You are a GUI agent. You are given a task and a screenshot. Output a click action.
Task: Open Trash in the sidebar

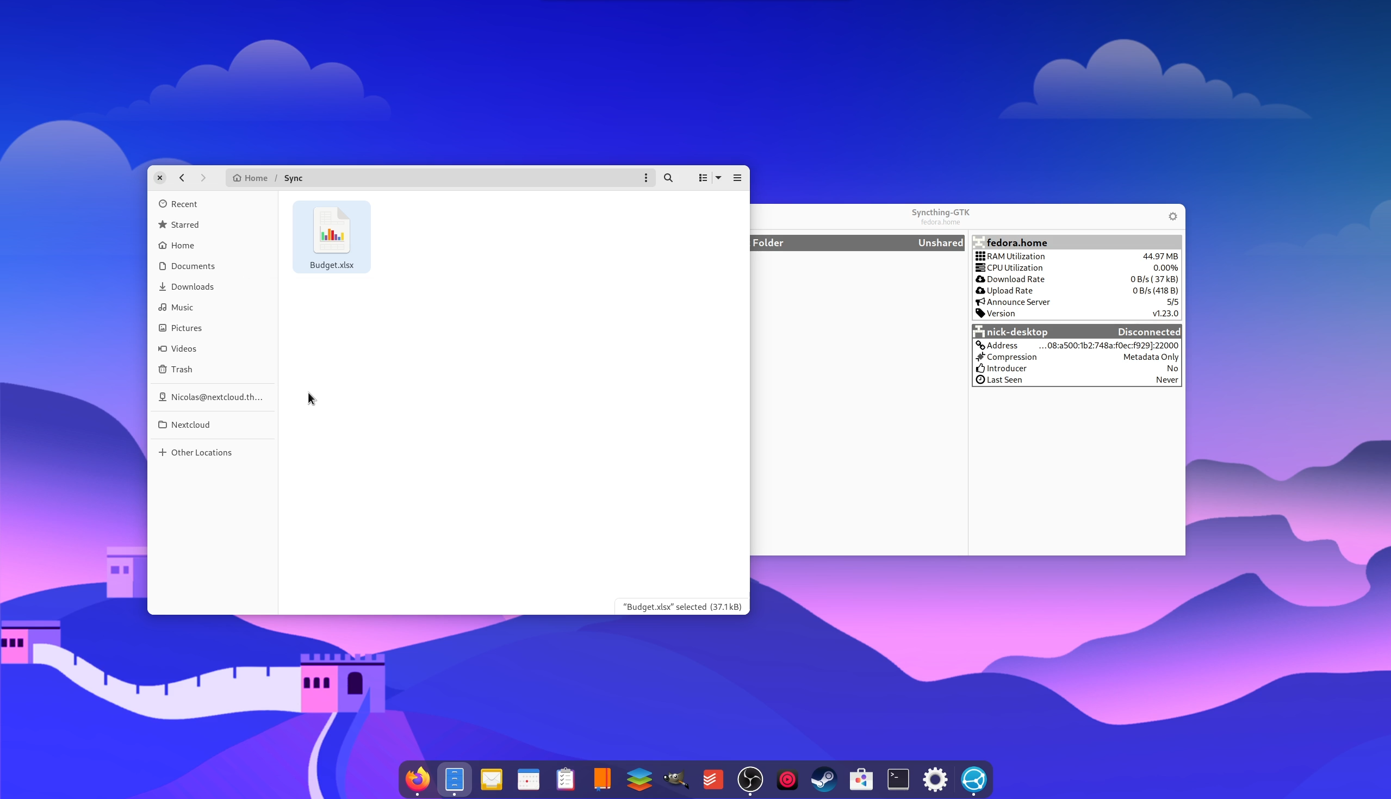coord(213,369)
